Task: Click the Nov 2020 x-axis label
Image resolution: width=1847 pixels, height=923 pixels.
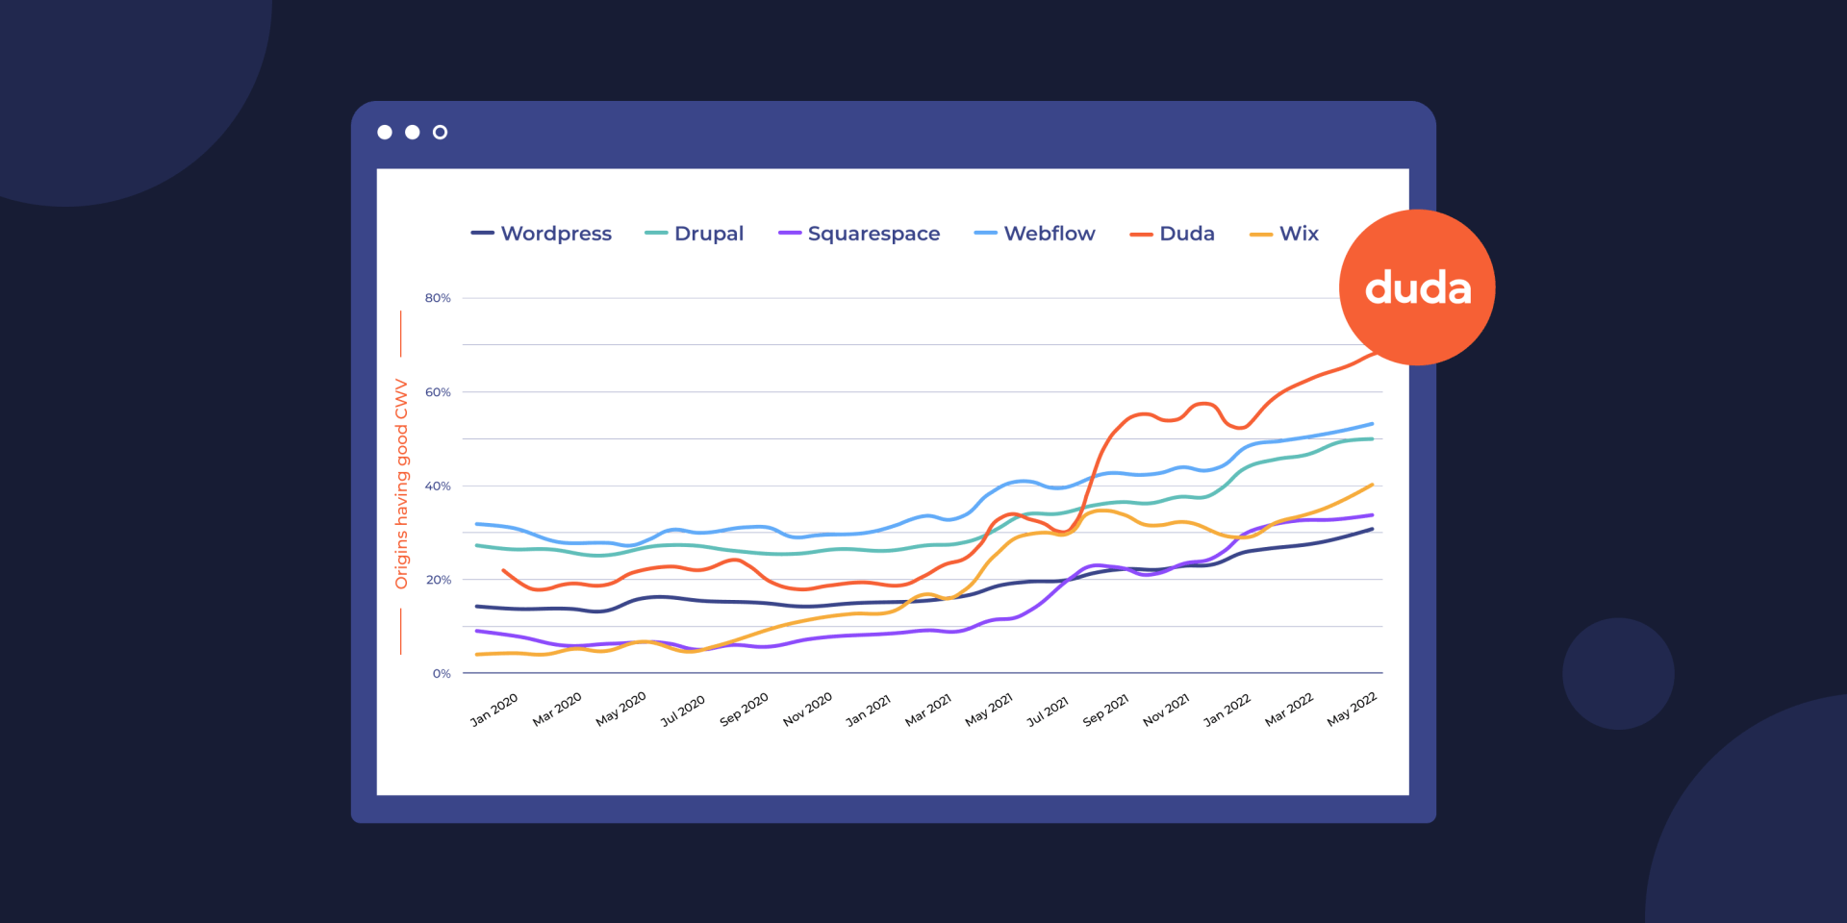Action: pos(807,710)
